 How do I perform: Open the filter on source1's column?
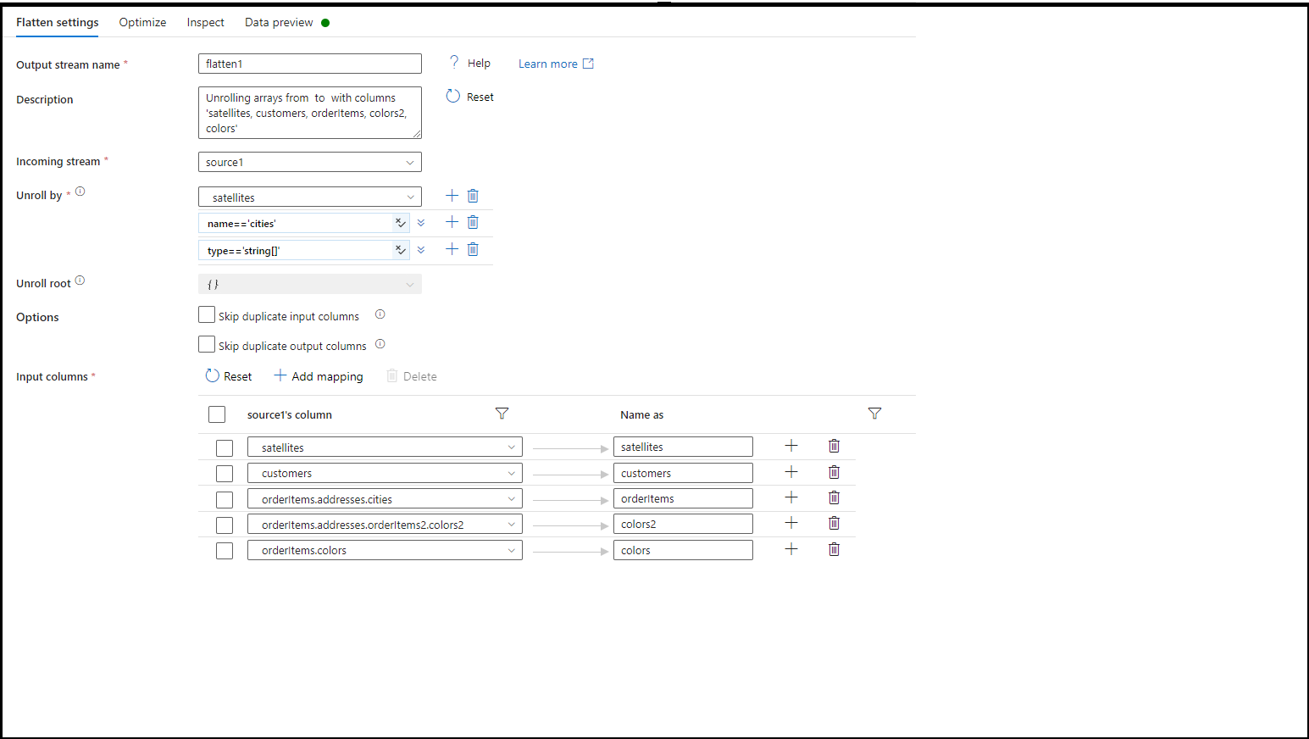point(502,414)
